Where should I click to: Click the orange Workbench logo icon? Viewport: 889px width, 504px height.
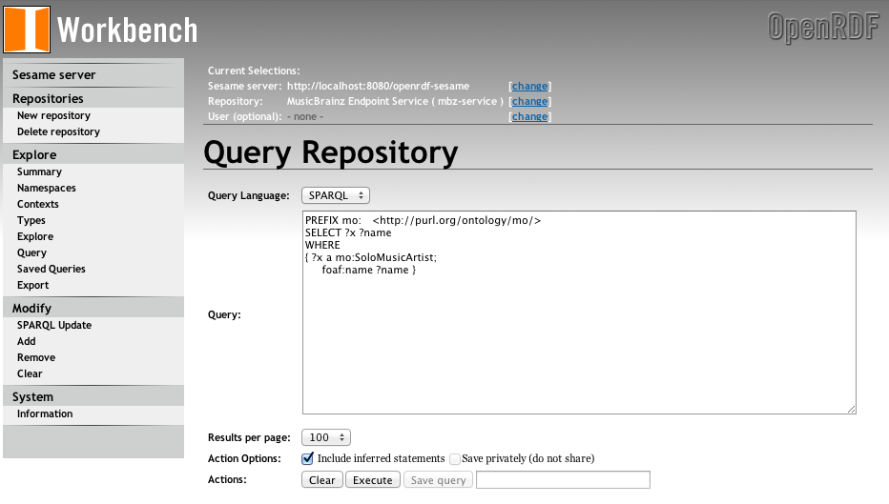[27, 30]
